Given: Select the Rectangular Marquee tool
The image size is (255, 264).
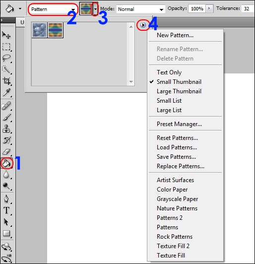Looking at the screenshot, I should pyautogui.click(x=6, y=47).
